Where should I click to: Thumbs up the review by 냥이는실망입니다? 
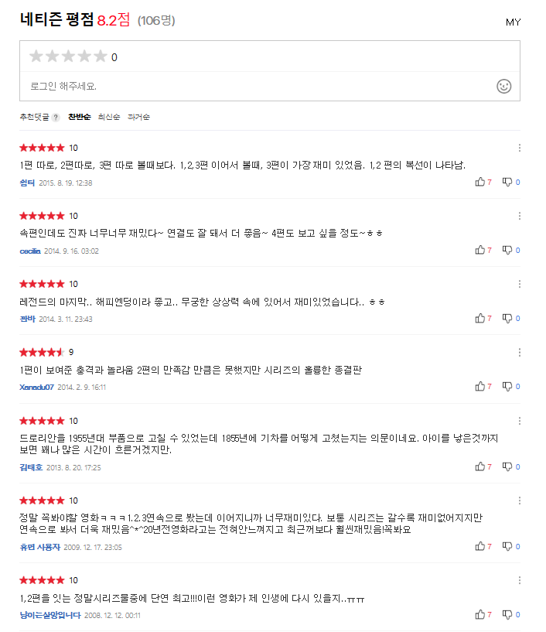click(481, 614)
